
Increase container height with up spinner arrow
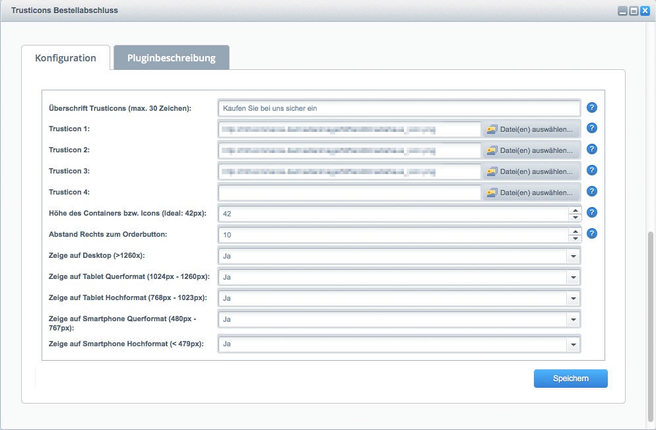[575, 210]
